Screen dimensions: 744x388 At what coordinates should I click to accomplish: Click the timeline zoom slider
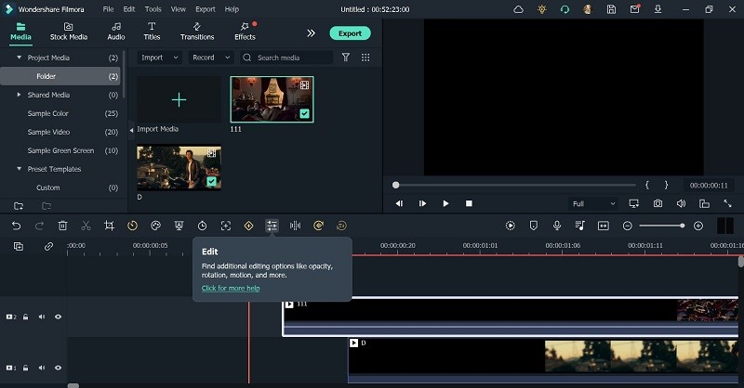click(x=662, y=226)
